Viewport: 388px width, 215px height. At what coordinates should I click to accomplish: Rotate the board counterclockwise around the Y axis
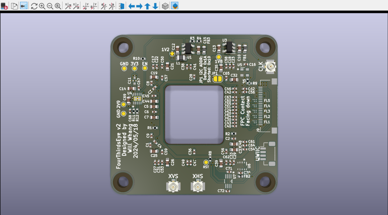coord(94,6)
